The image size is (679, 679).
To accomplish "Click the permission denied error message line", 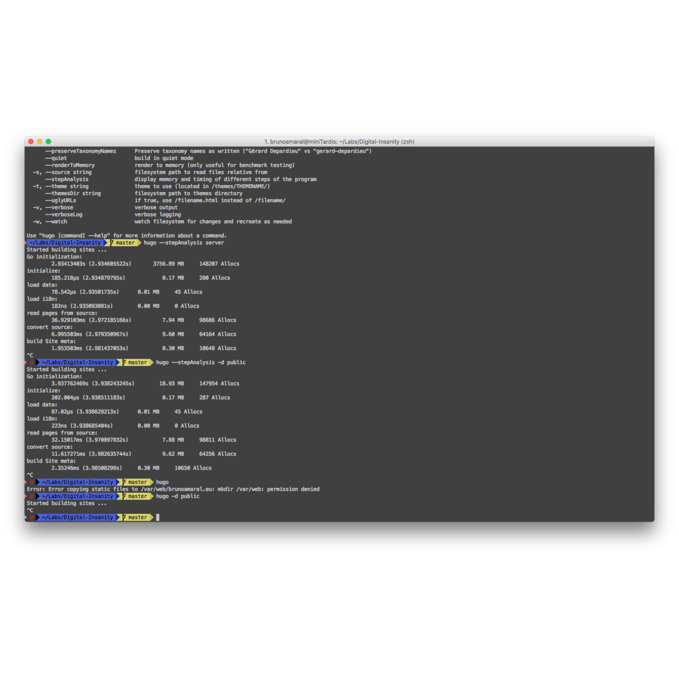I will (173, 489).
